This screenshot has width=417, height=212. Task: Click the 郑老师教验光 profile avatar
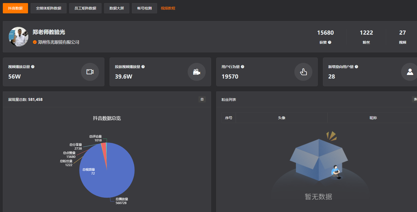coord(19,37)
